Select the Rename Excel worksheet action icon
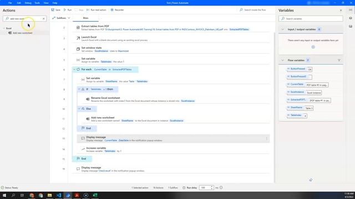Image resolution: width=355 pixels, height=199 pixels. tap(88, 99)
